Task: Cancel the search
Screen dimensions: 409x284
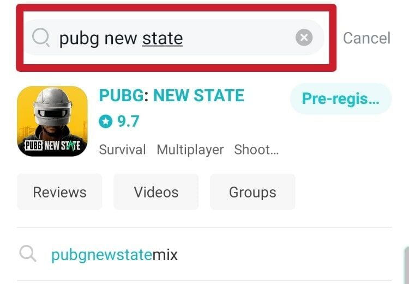Action: [366, 38]
